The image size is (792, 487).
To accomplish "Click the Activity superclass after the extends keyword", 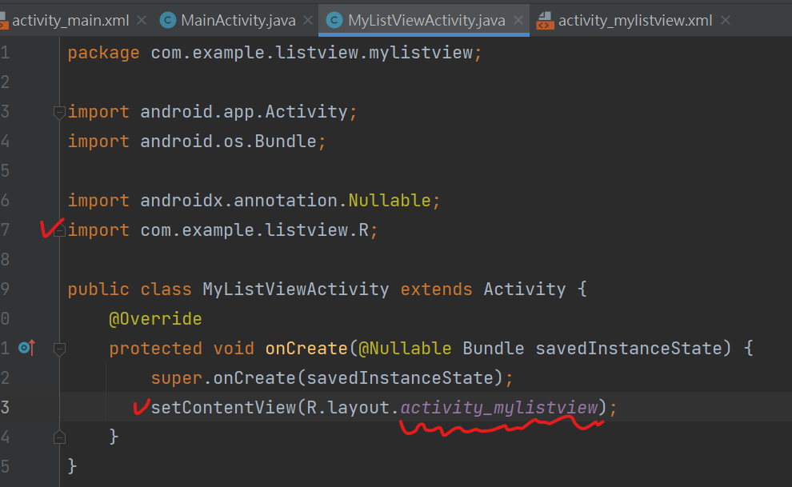I will coord(525,289).
